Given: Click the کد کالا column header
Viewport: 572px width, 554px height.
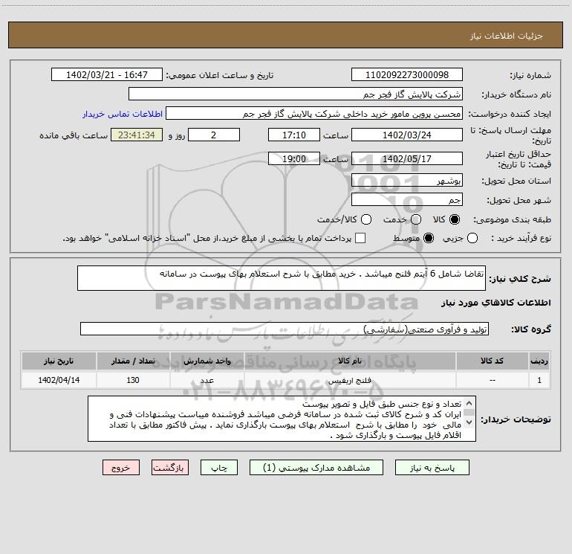Looking at the screenshot, I should click(492, 361).
